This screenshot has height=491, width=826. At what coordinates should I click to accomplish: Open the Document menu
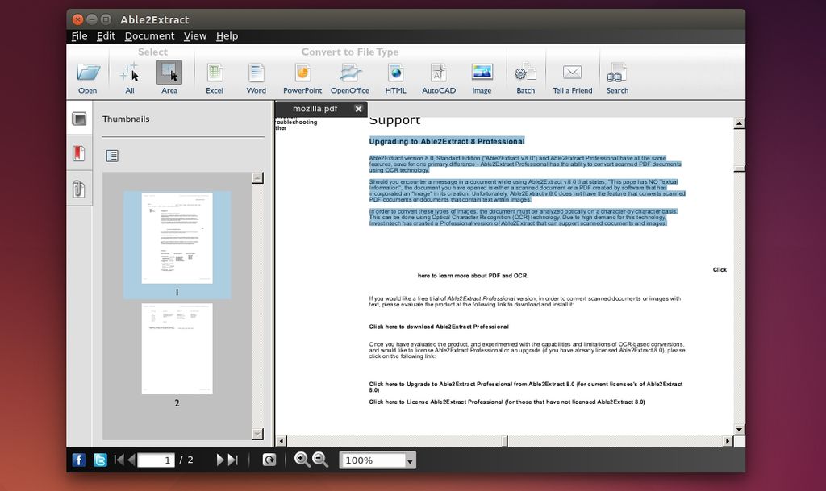click(149, 36)
